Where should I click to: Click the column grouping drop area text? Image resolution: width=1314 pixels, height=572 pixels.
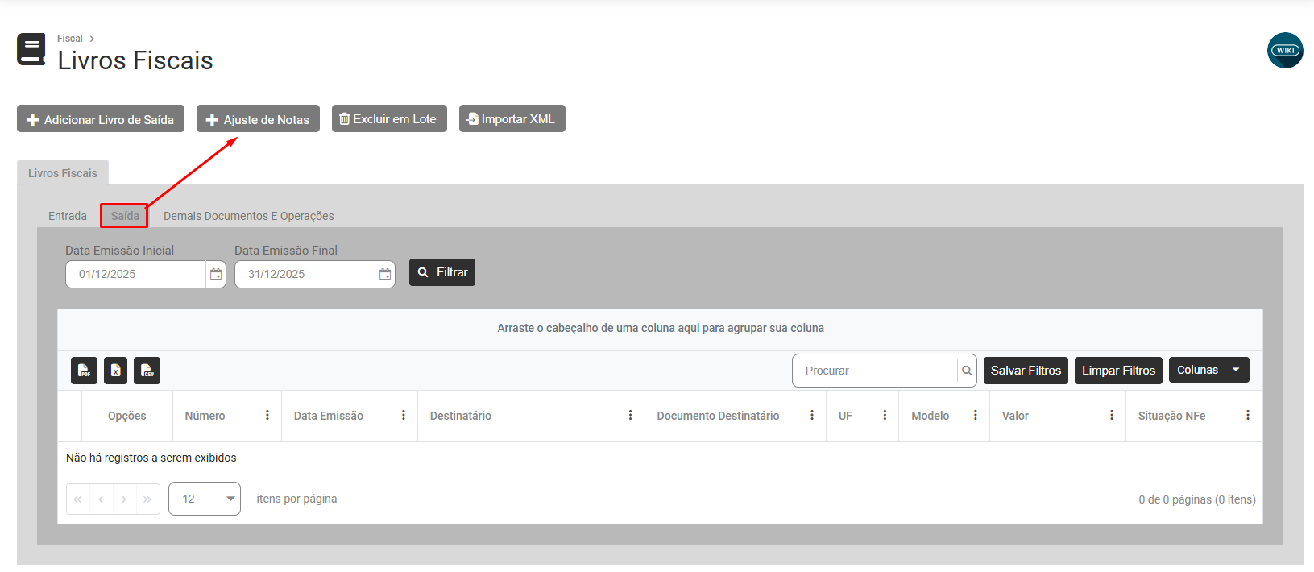click(x=661, y=328)
